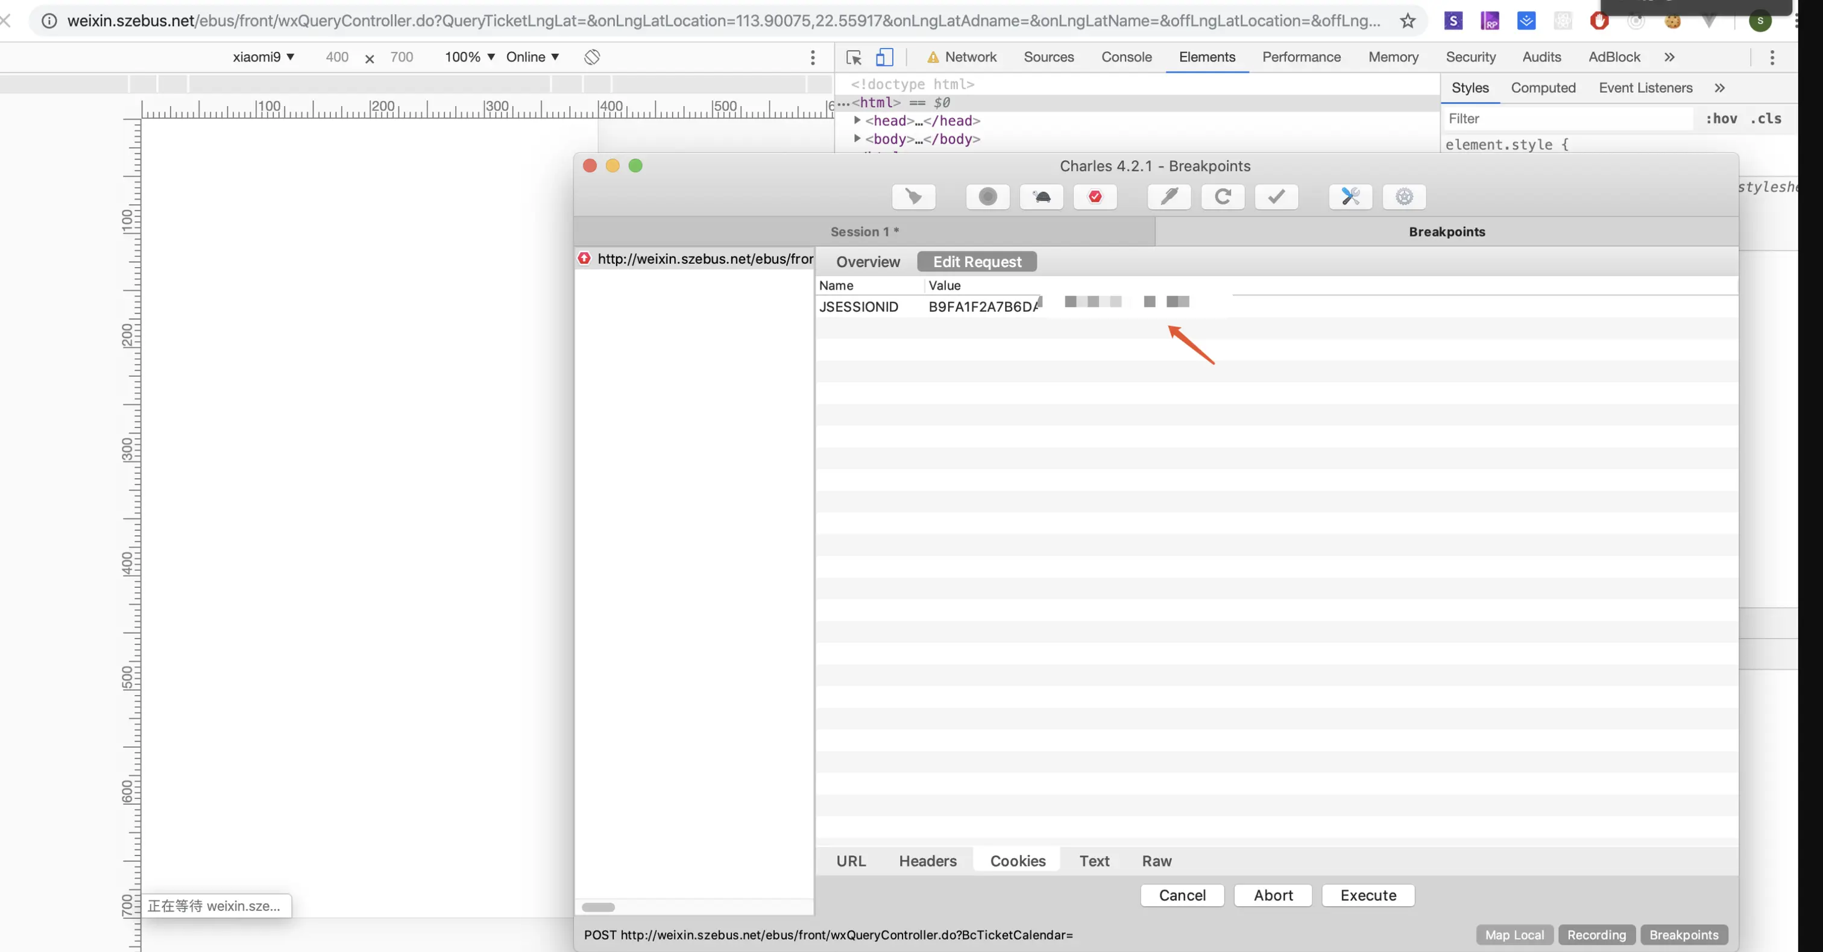Click the rotate device orientation icon
The width and height of the screenshot is (1823, 952).
coord(593,57)
